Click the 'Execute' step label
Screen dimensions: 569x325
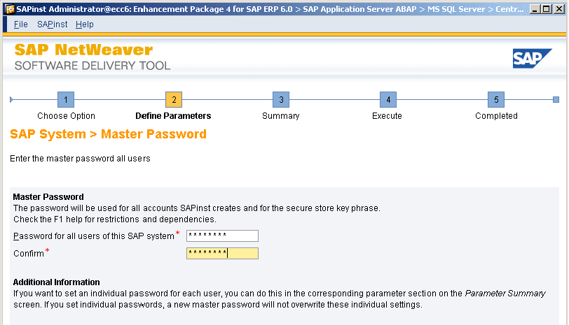pos(387,116)
